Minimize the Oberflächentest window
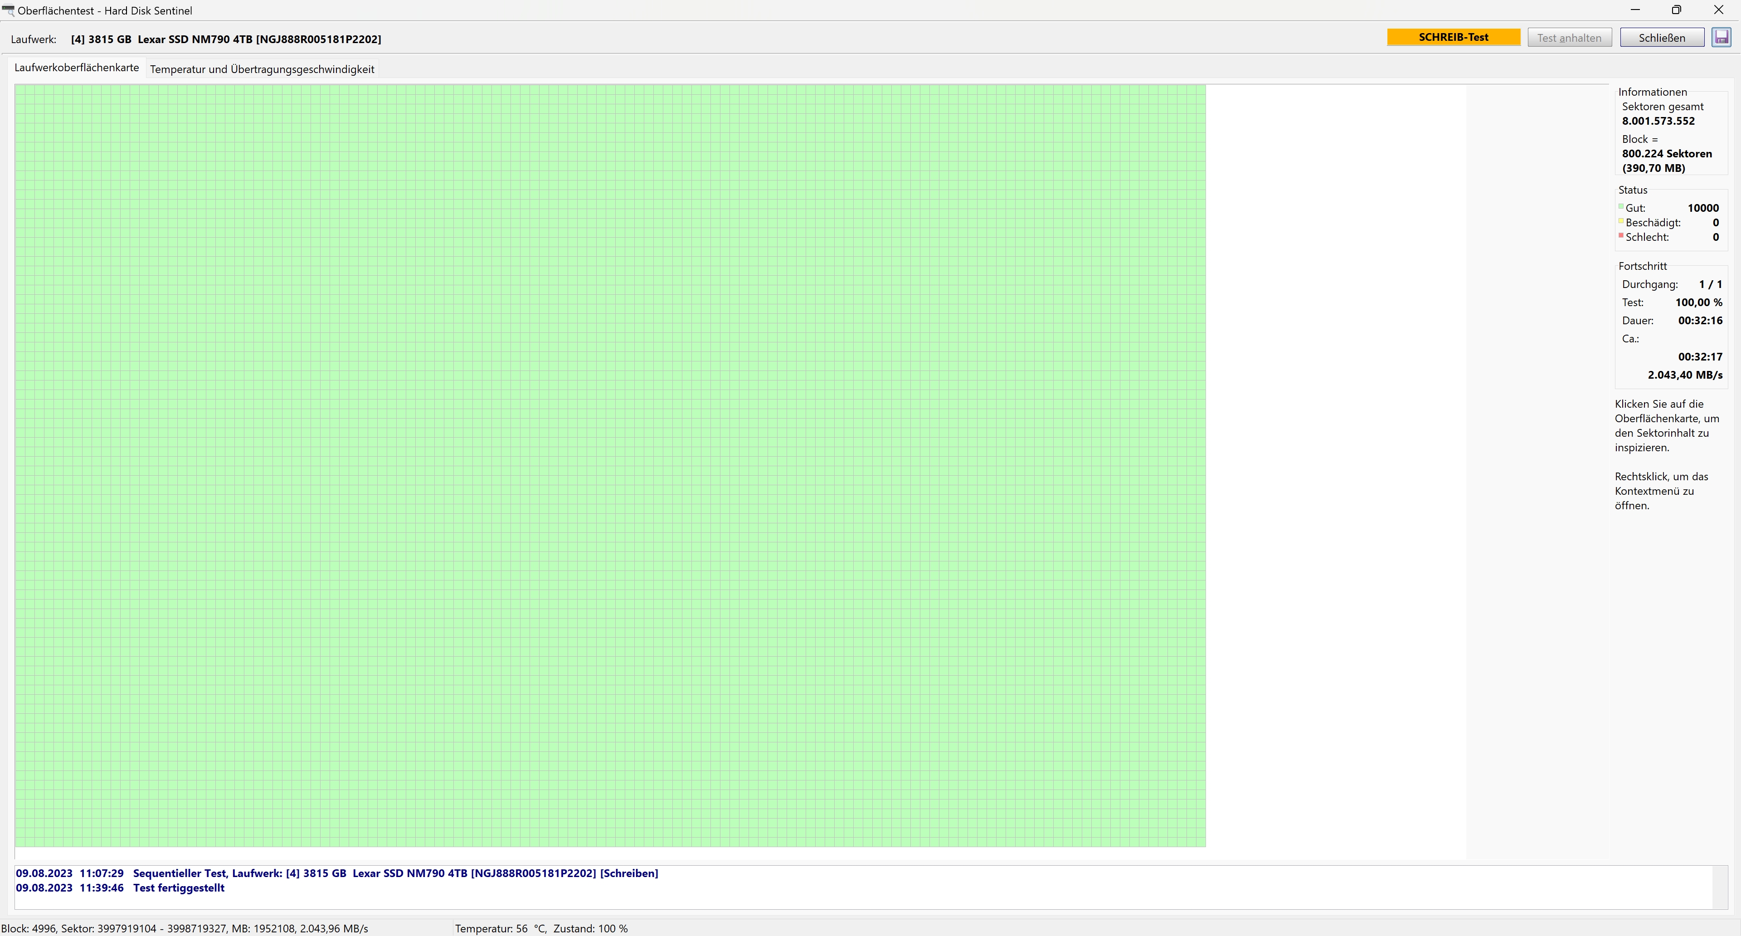The height and width of the screenshot is (936, 1741). point(1635,10)
